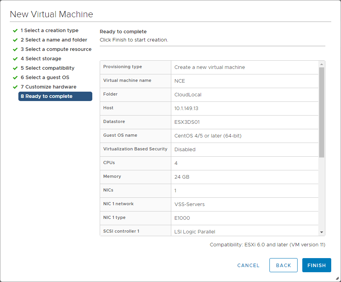Click the scroll up arrow of summary table
This screenshot has width=341, height=282.
click(x=322, y=64)
